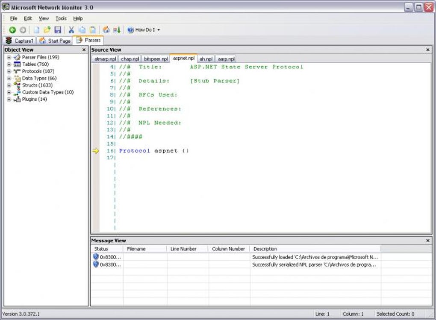436x320 pixels.
Task: Open the Tools menu
Action: pyautogui.click(x=61, y=18)
